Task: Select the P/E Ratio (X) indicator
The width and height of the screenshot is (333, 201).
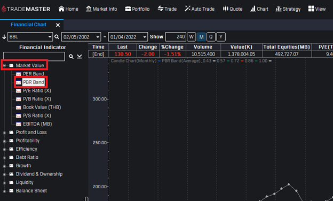Action: pos(37,90)
